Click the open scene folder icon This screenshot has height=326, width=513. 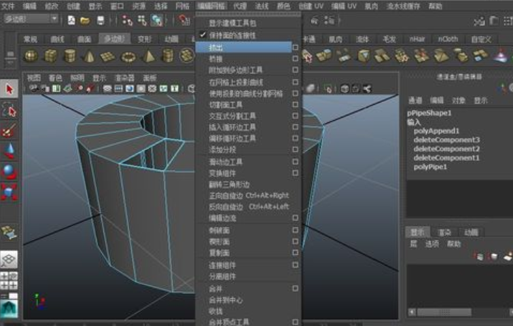tap(85, 20)
